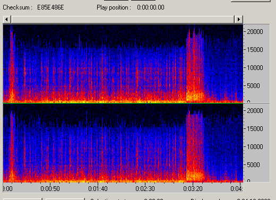Screen dimensions: 276x200
Task: Click the horizontal scrollbar thumb above the spectrogram
Action: click(123, 19)
